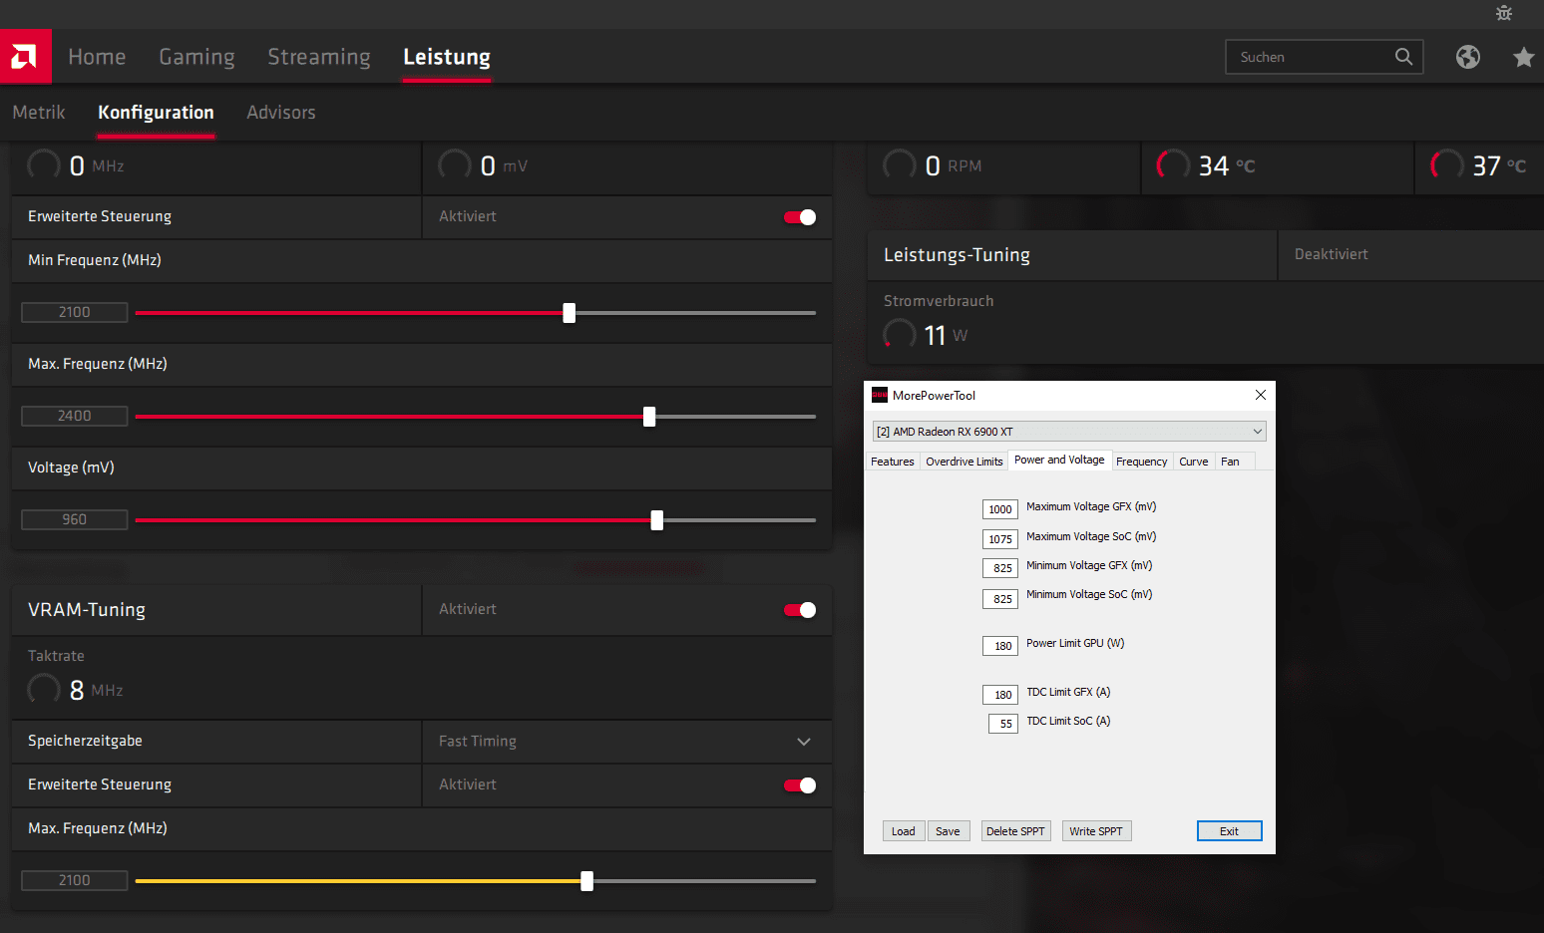Click the Leistungs-Tuning Deaktiviert field

(x=1410, y=255)
